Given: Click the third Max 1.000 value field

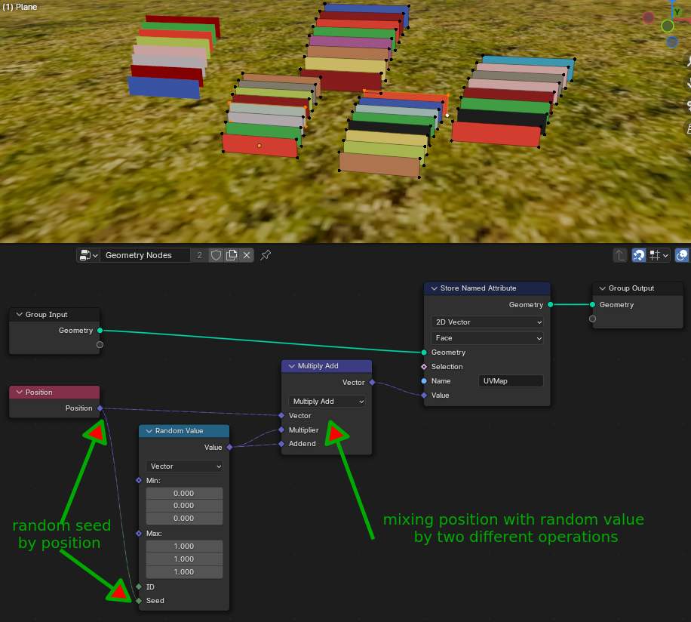Looking at the screenshot, I should tap(184, 571).
